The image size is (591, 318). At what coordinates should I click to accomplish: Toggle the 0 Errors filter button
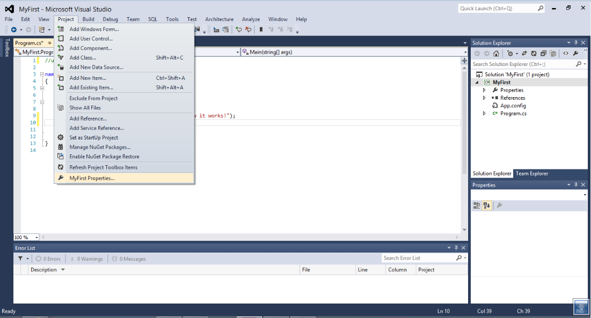point(48,258)
